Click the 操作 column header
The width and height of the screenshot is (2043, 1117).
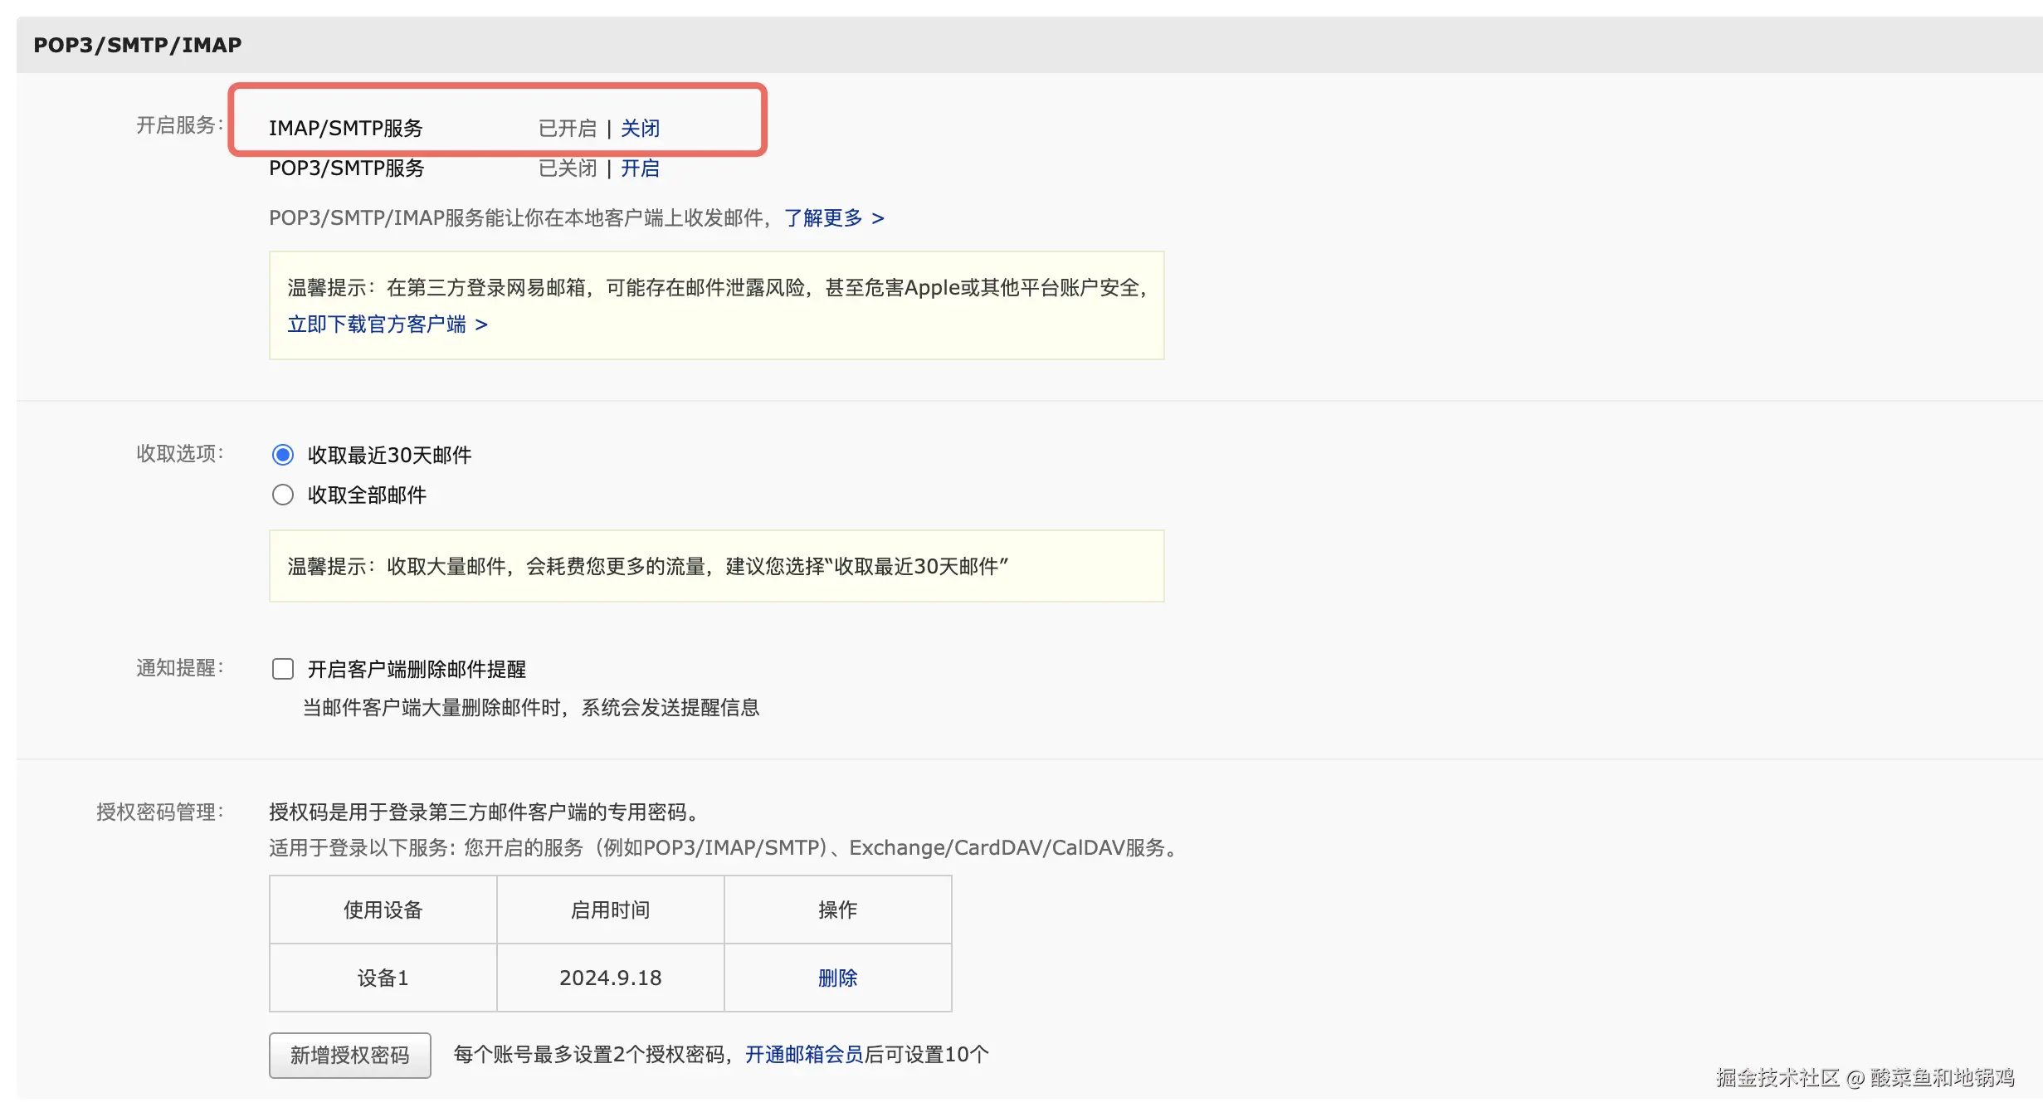coord(837,910)
